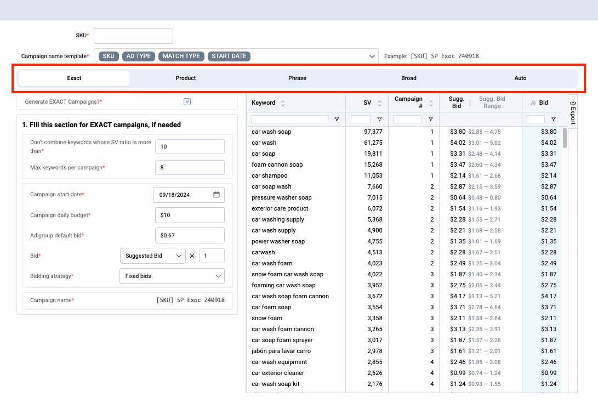Switch to the Product tab
Viewport: 598px width, 409px height.
(186, 78)
